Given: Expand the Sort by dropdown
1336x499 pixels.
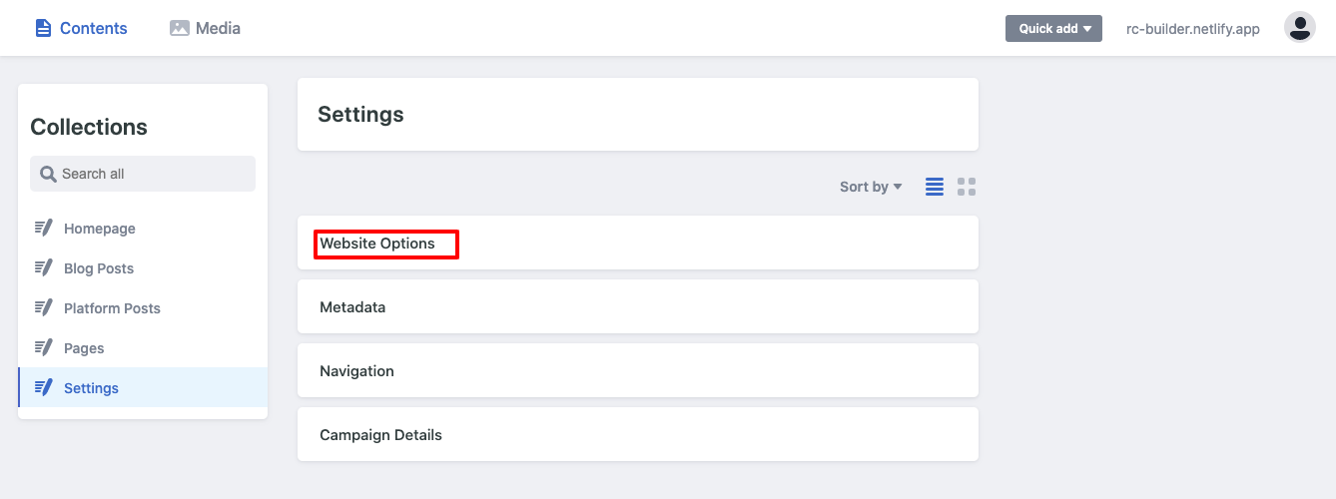Looking at the screenshot, I should pos(871,187).
